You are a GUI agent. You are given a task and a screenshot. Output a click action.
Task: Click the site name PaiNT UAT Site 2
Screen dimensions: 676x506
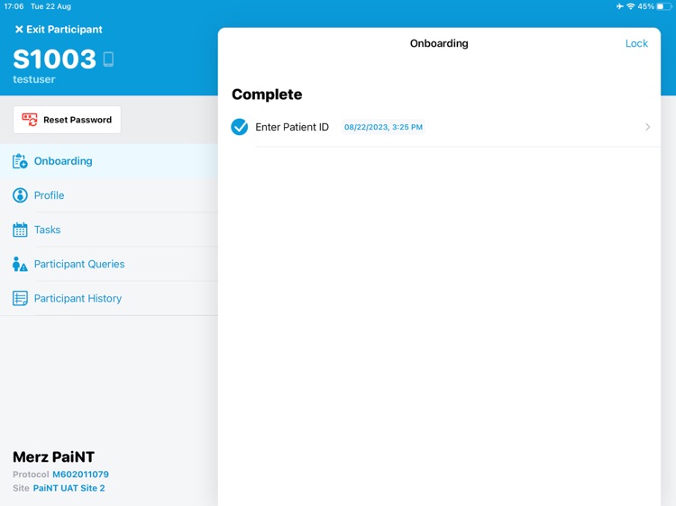tap(69, 488)
